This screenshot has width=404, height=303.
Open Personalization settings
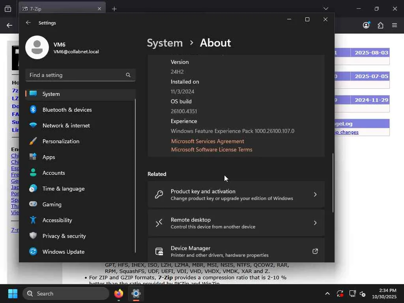click(x=80, y=141)
